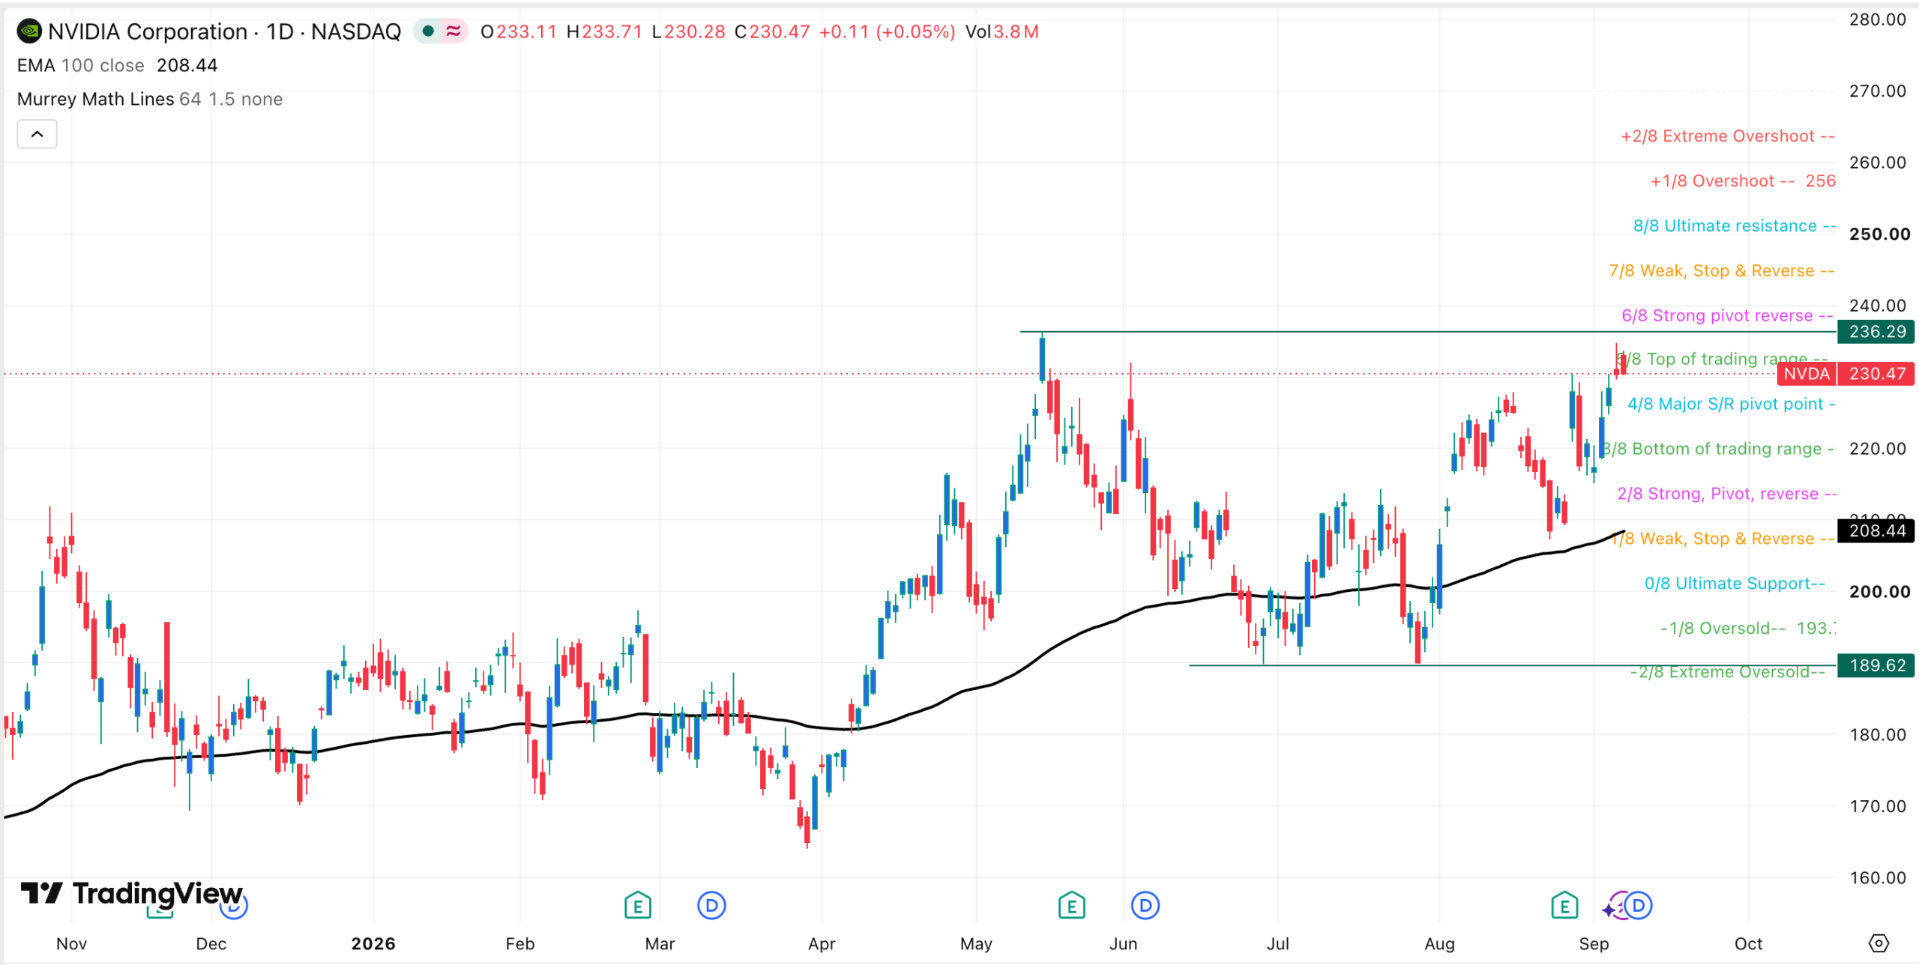Click the close value C230.47
This screenshot has width=1919, height=965.
pyautogui.click(x=772, y=31)
